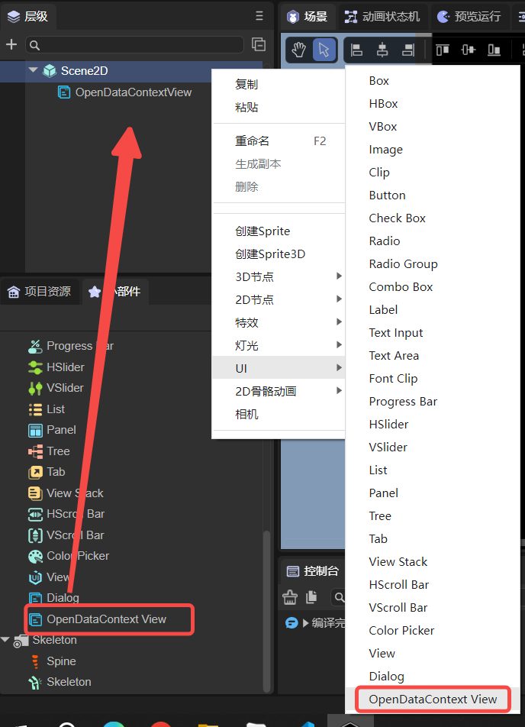Select the arrow pointer tool
The height and width of the screenshot is (727, 525).
[x=324, y=50]
